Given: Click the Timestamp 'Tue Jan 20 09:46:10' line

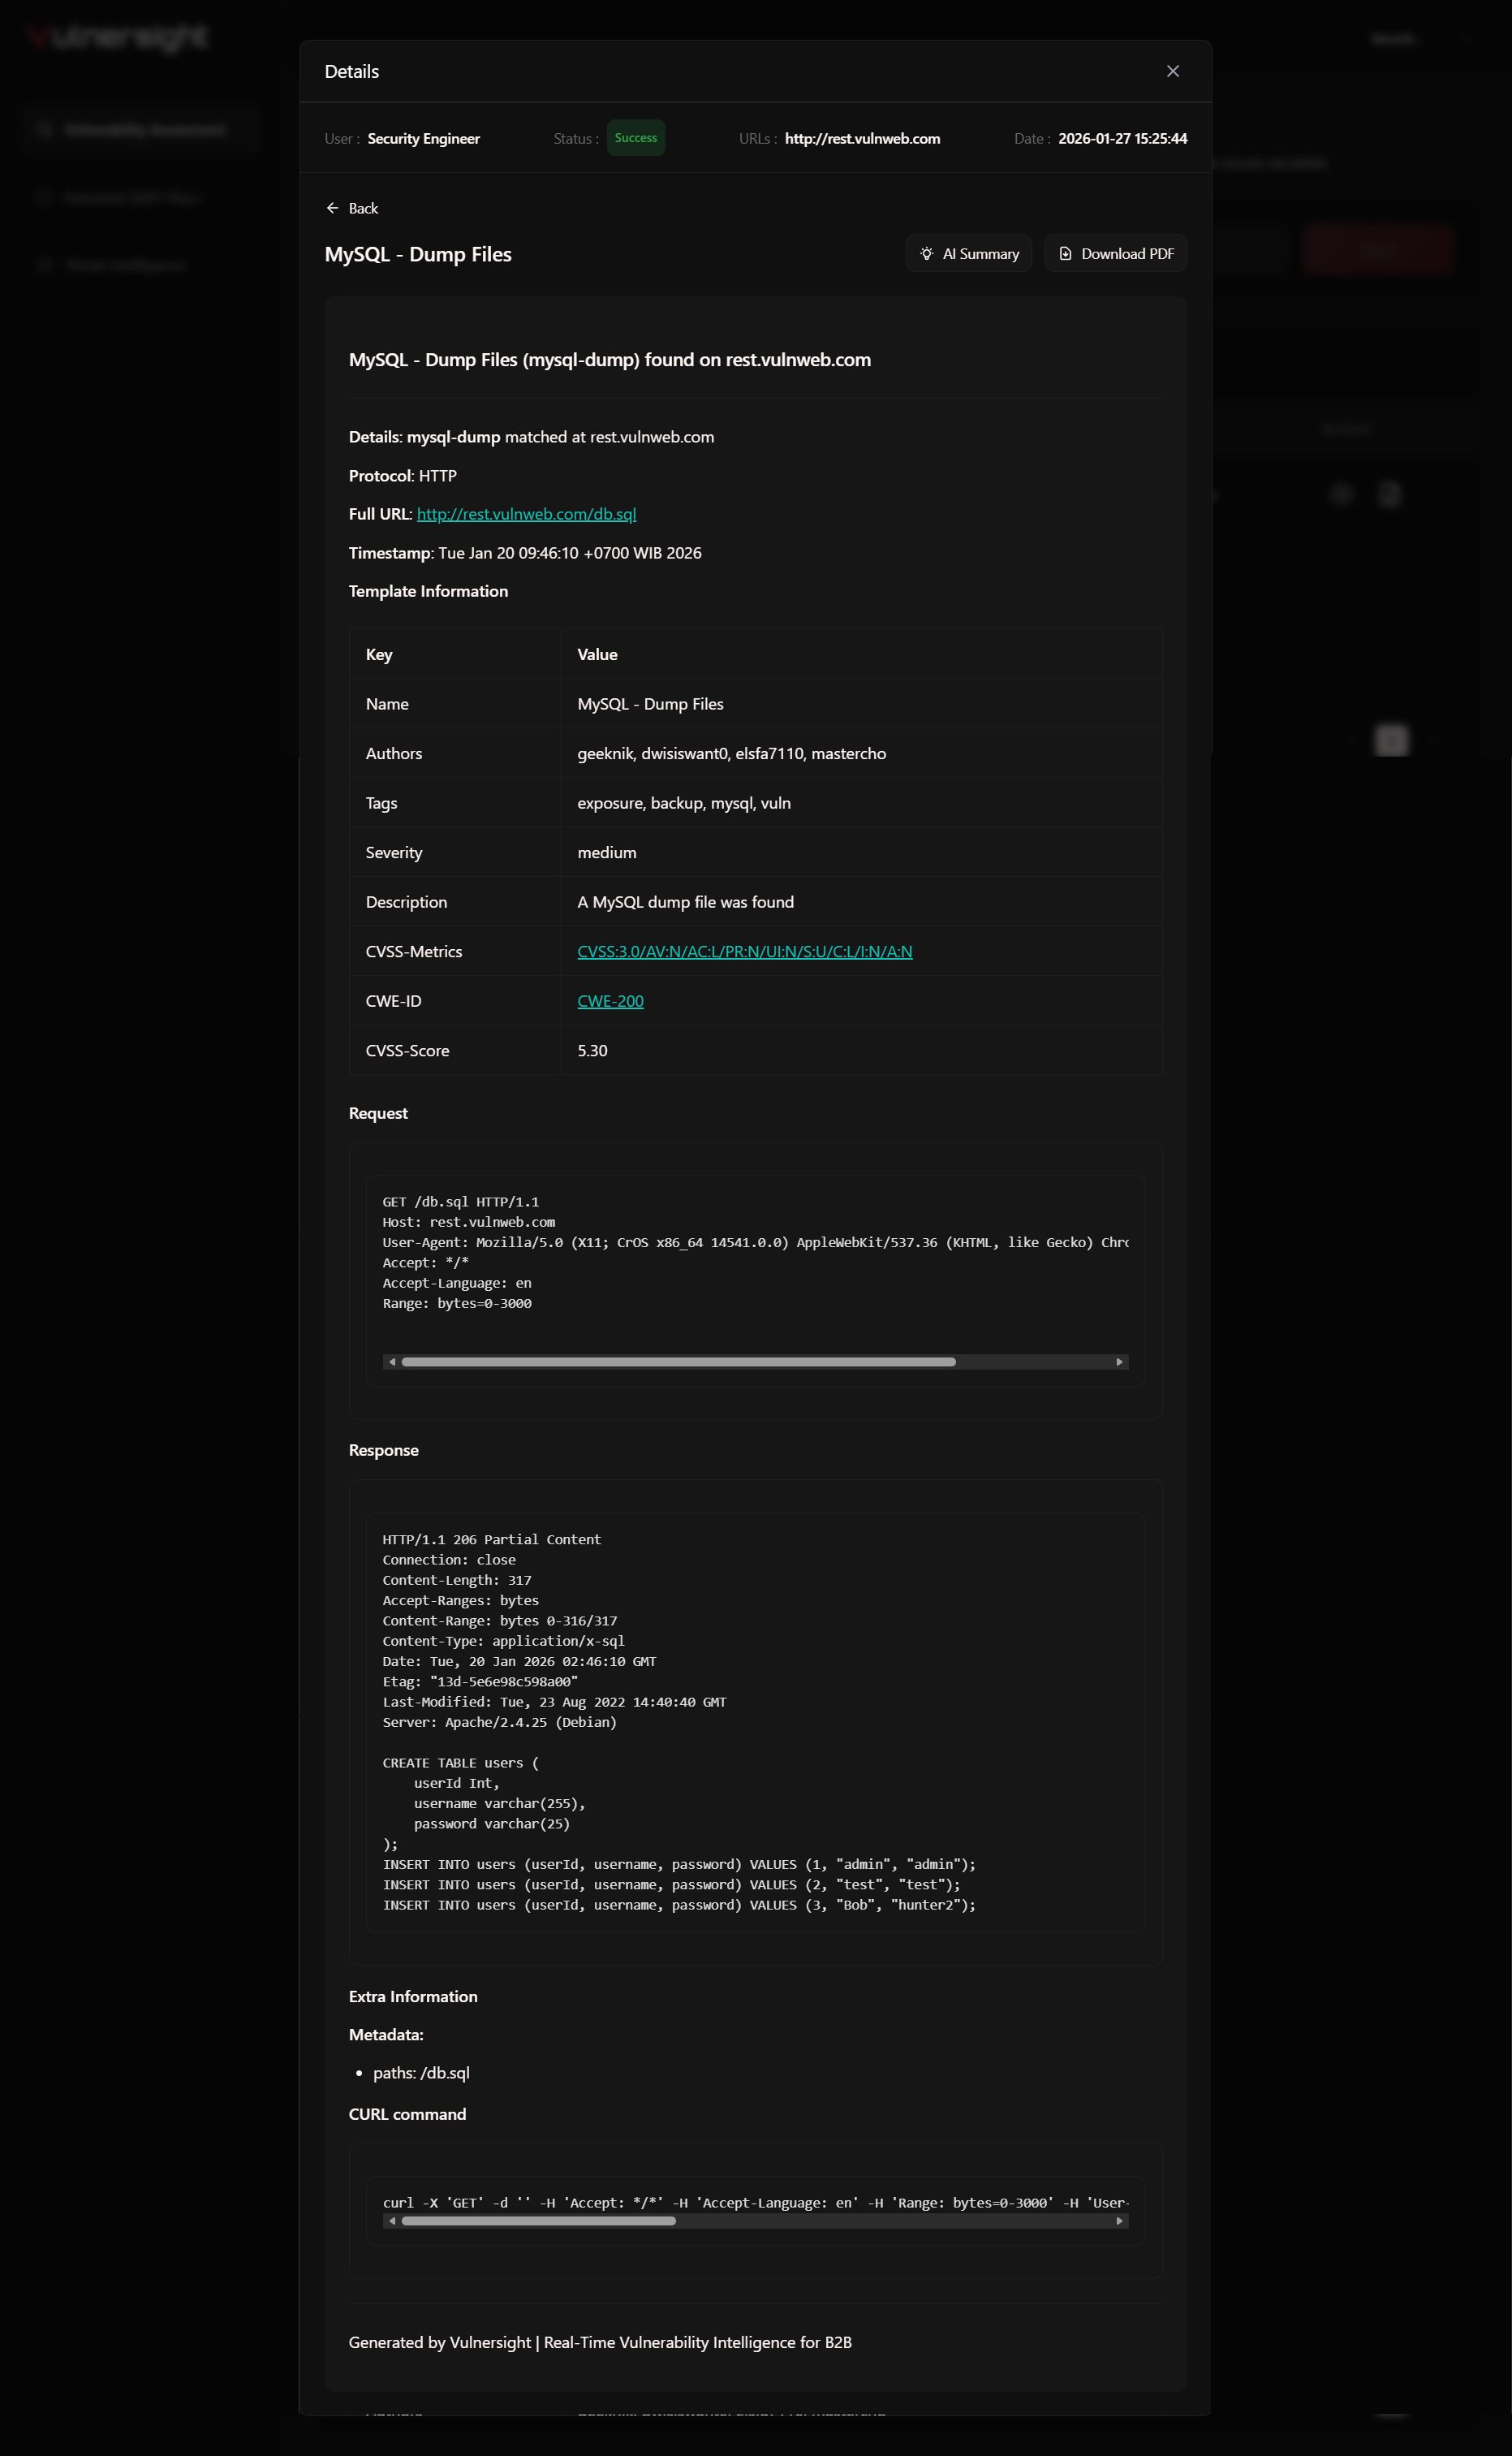Looking at the screenshot, I should (x=525, y=552).
